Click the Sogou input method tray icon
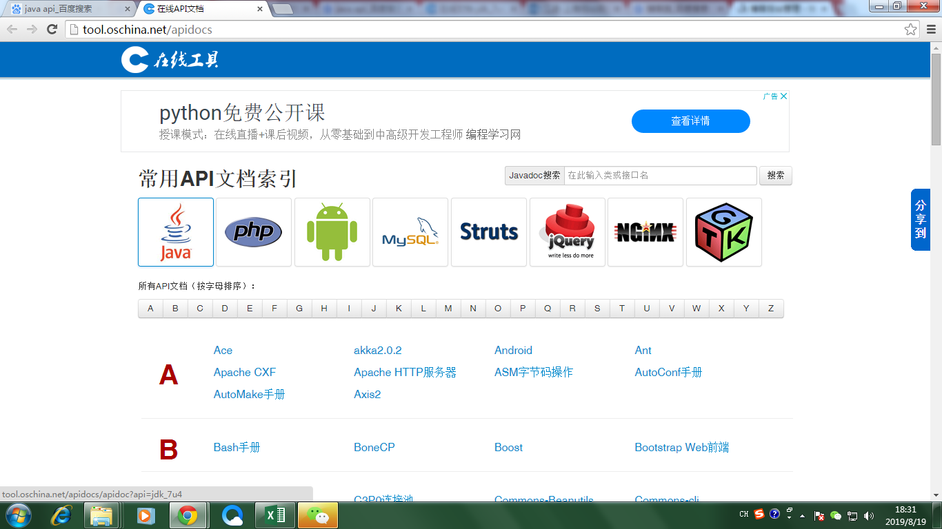Image resolution: width=942 pixels, height=529 pixels. coord(759,514)
